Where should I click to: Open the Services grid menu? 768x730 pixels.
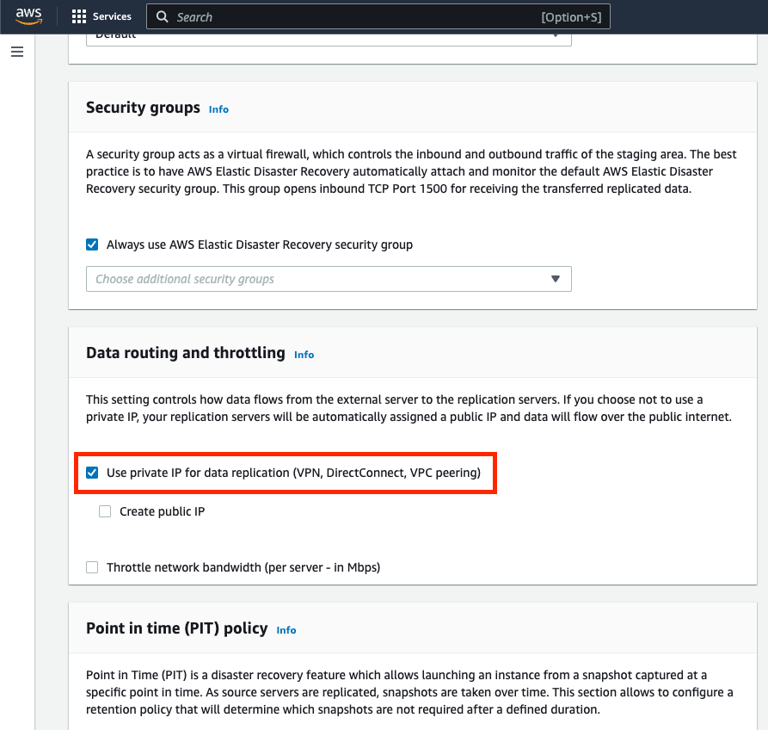coord(79,16)
